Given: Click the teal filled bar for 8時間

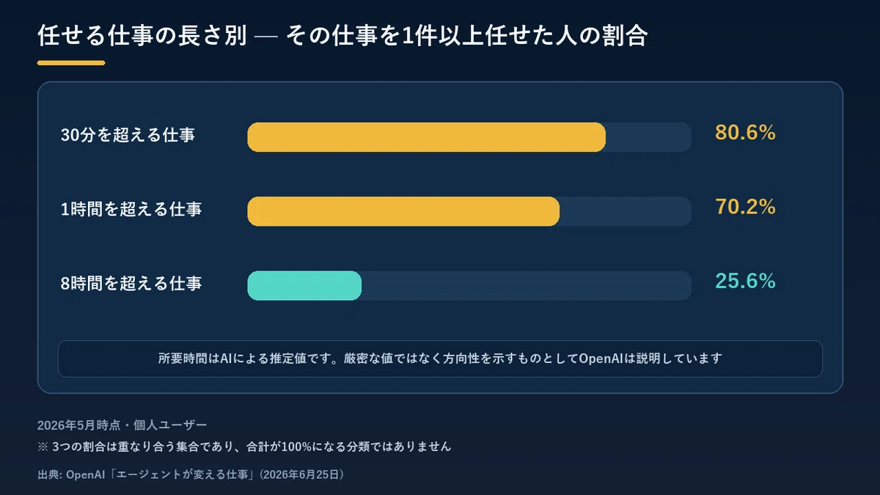Looking at the screenshot, I should pyautogui.click(x=304, y=285).
